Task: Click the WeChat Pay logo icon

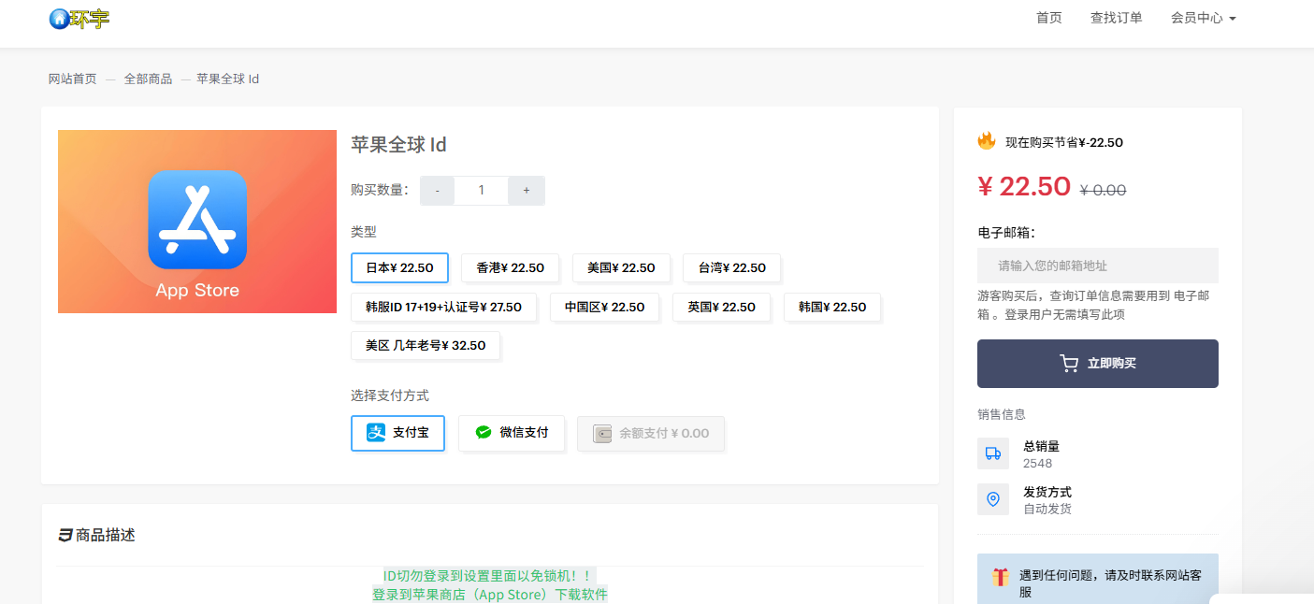Action: pos(484,433)
